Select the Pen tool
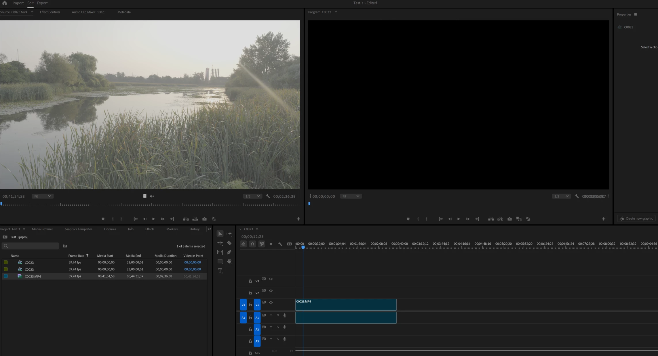This screenshot has width=658, height=356. (x=229, y=252)
